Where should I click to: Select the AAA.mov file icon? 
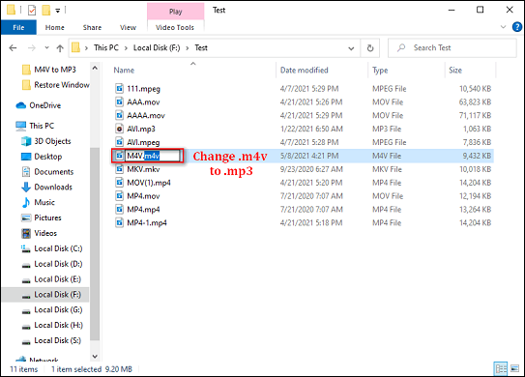click(119, 101)
